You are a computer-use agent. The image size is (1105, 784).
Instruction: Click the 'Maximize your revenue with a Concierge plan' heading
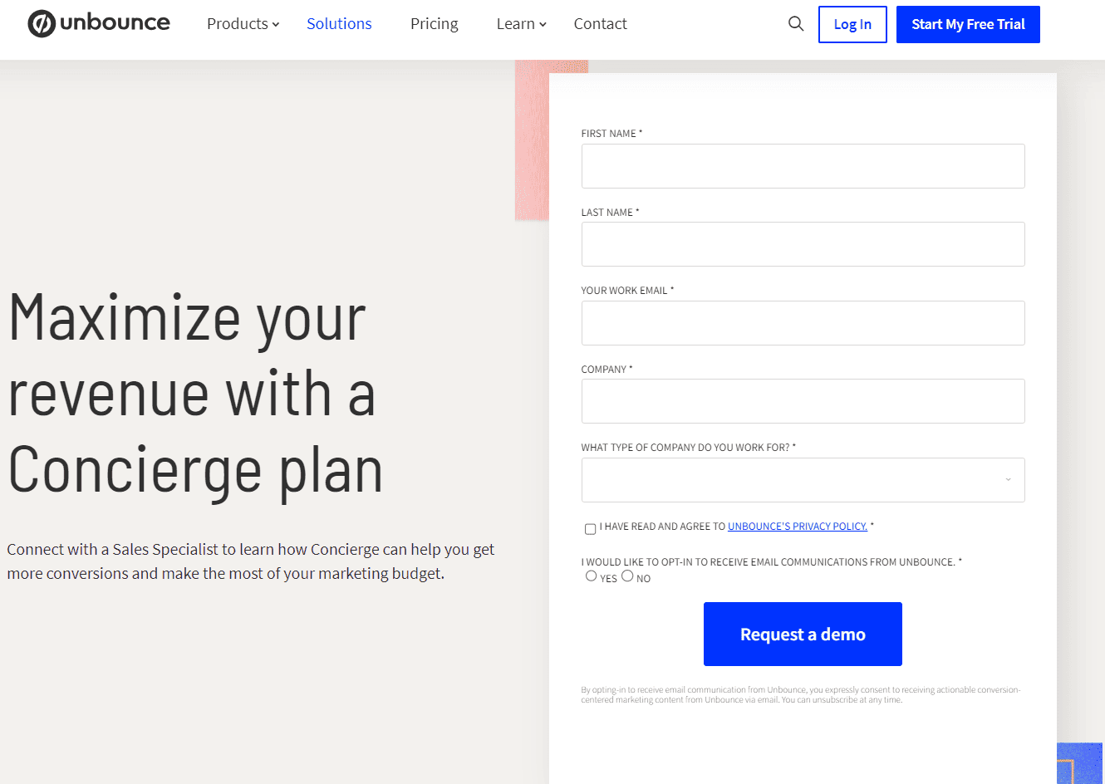pos(196,394)
